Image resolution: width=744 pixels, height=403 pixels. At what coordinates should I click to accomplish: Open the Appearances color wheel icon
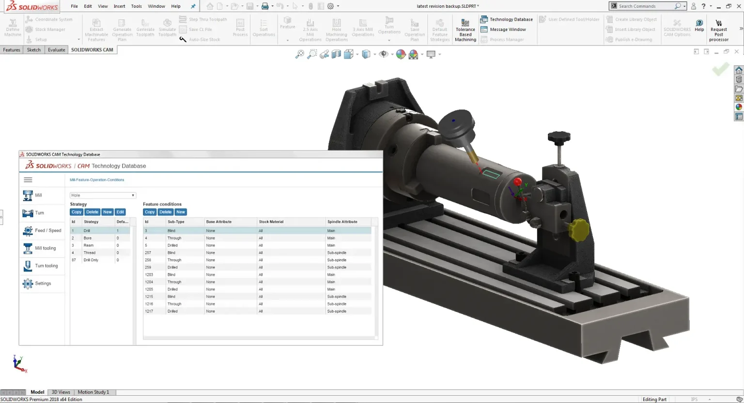739,107
